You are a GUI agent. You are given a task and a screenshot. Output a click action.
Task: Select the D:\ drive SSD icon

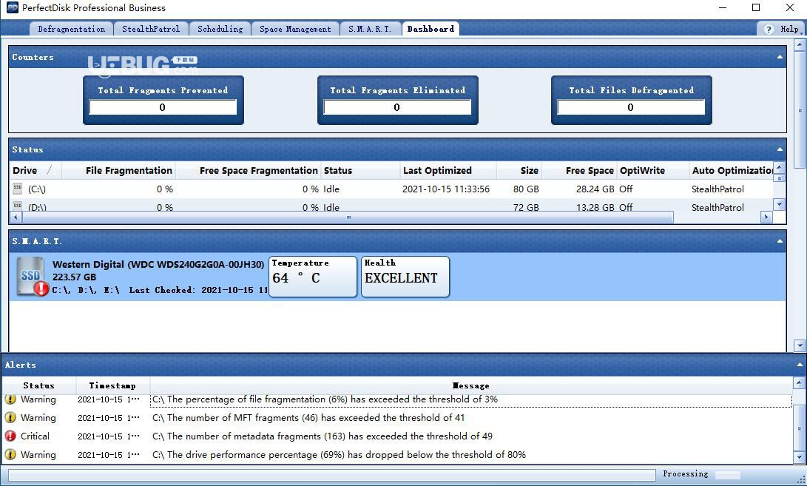(x=18, y=206)
